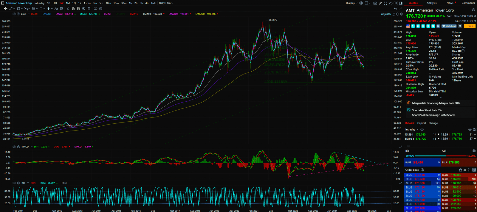Click the Bid/Ask 60%-40% ratio bar
The image size is (477, 212).
pyautogui.click(x=440, y=156)
